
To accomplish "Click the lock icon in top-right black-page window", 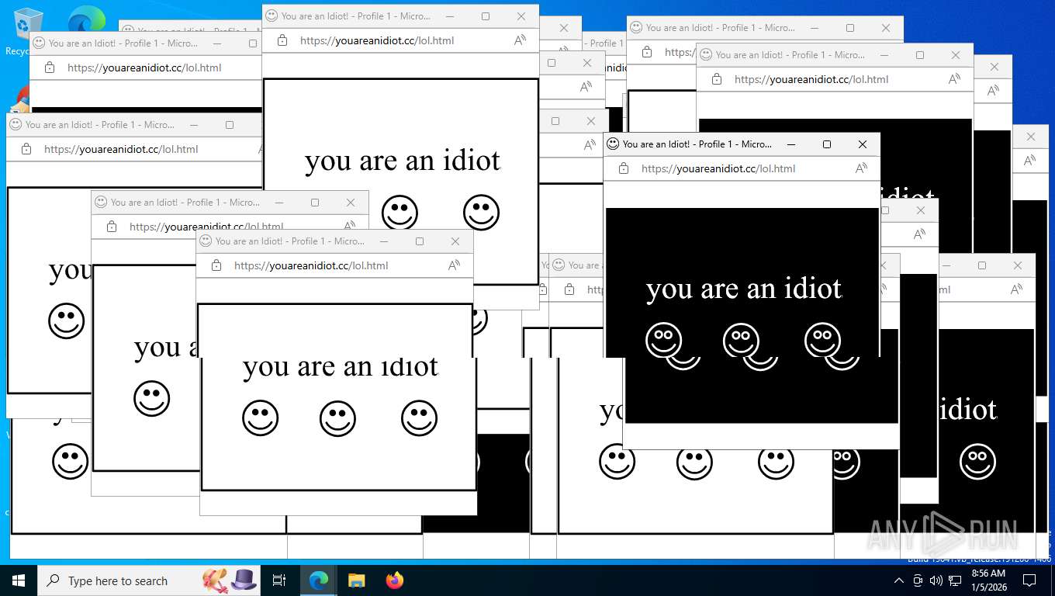I will click(x=717, y=79).
